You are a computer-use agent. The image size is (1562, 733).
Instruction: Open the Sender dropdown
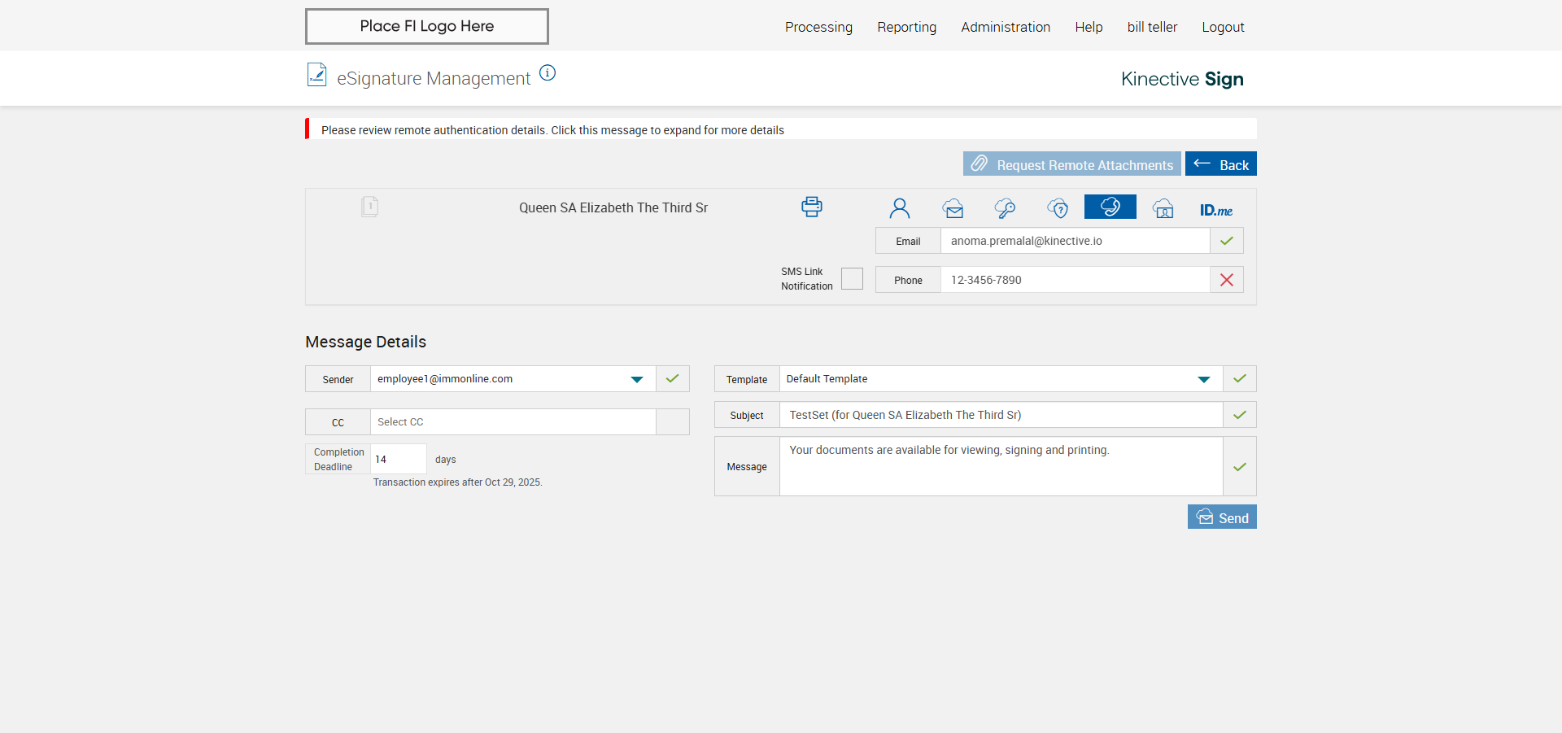(636, 379)
